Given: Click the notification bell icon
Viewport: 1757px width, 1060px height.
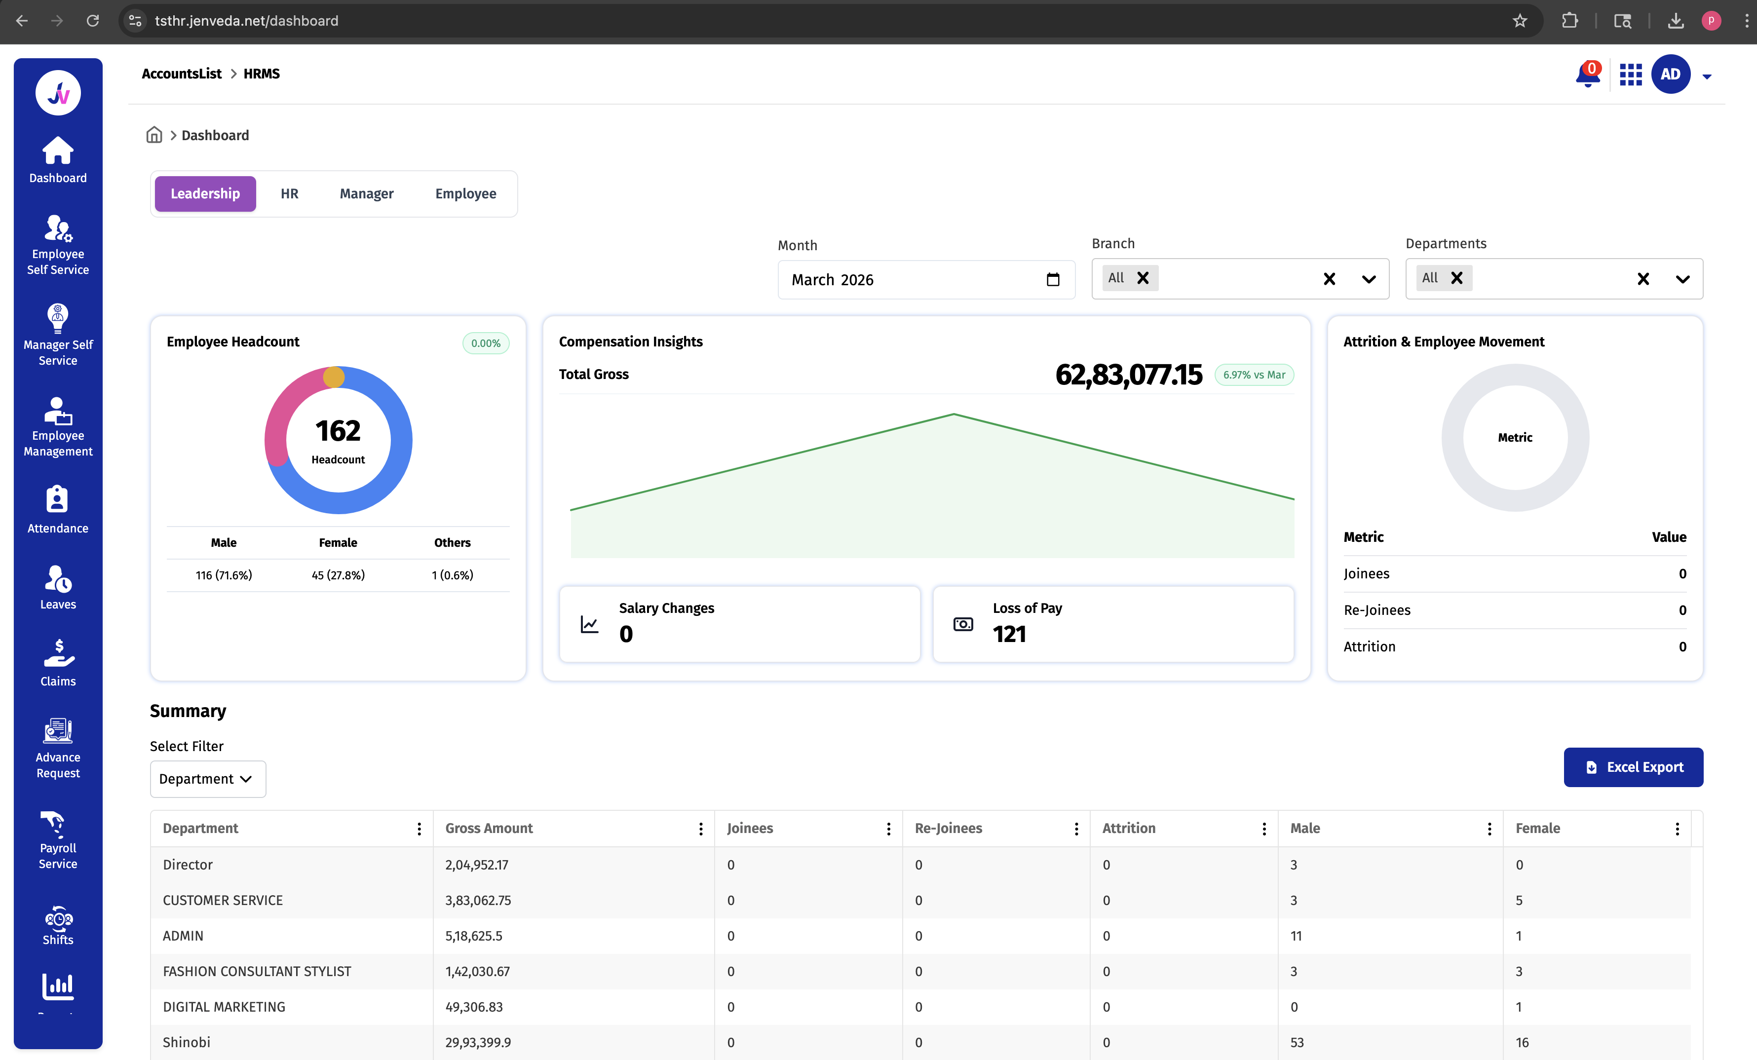Looking at the screenshot, I should coord(1587,75).
